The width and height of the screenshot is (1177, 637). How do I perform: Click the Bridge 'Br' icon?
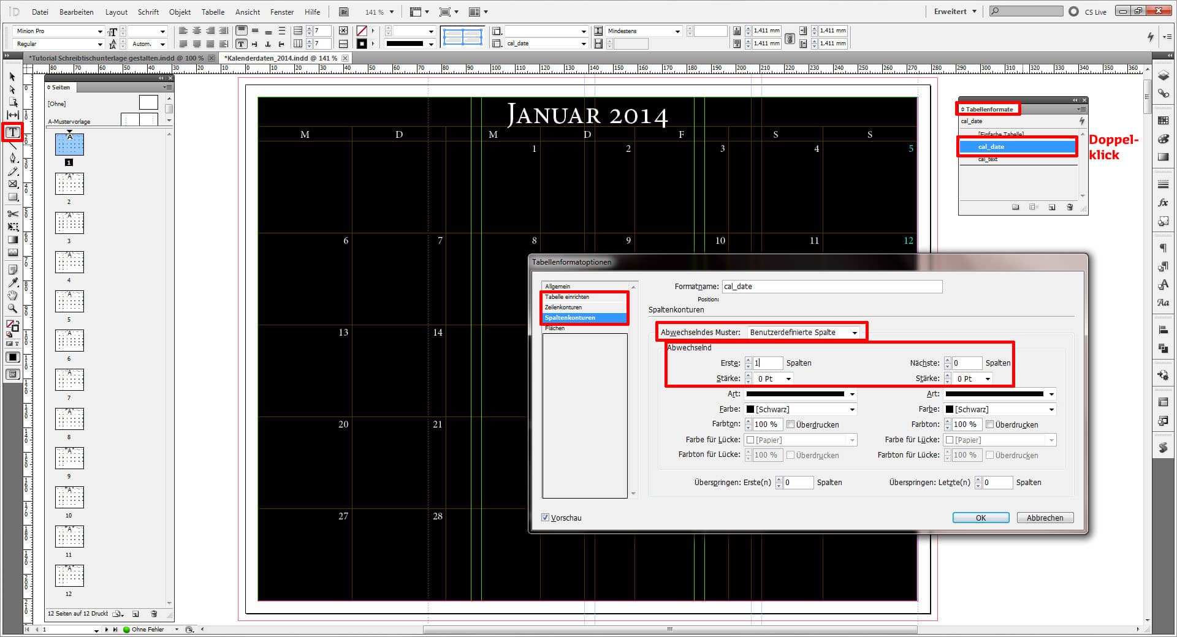pos(344,12)
